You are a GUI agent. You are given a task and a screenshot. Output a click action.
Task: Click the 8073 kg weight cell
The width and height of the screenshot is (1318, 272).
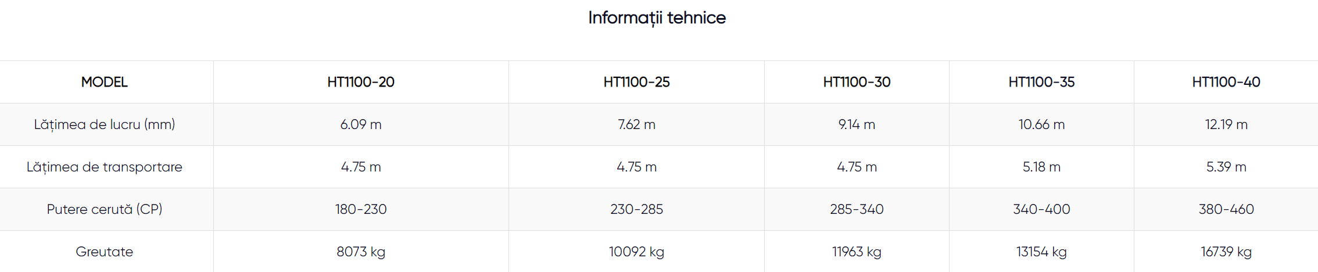pos(361,252)
